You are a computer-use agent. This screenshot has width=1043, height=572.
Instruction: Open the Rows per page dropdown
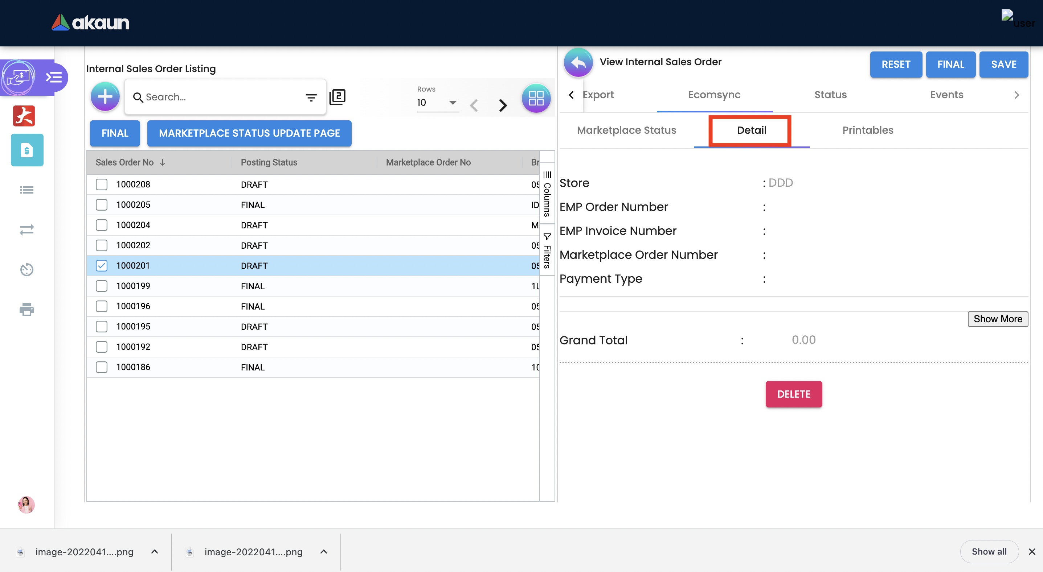437,103
